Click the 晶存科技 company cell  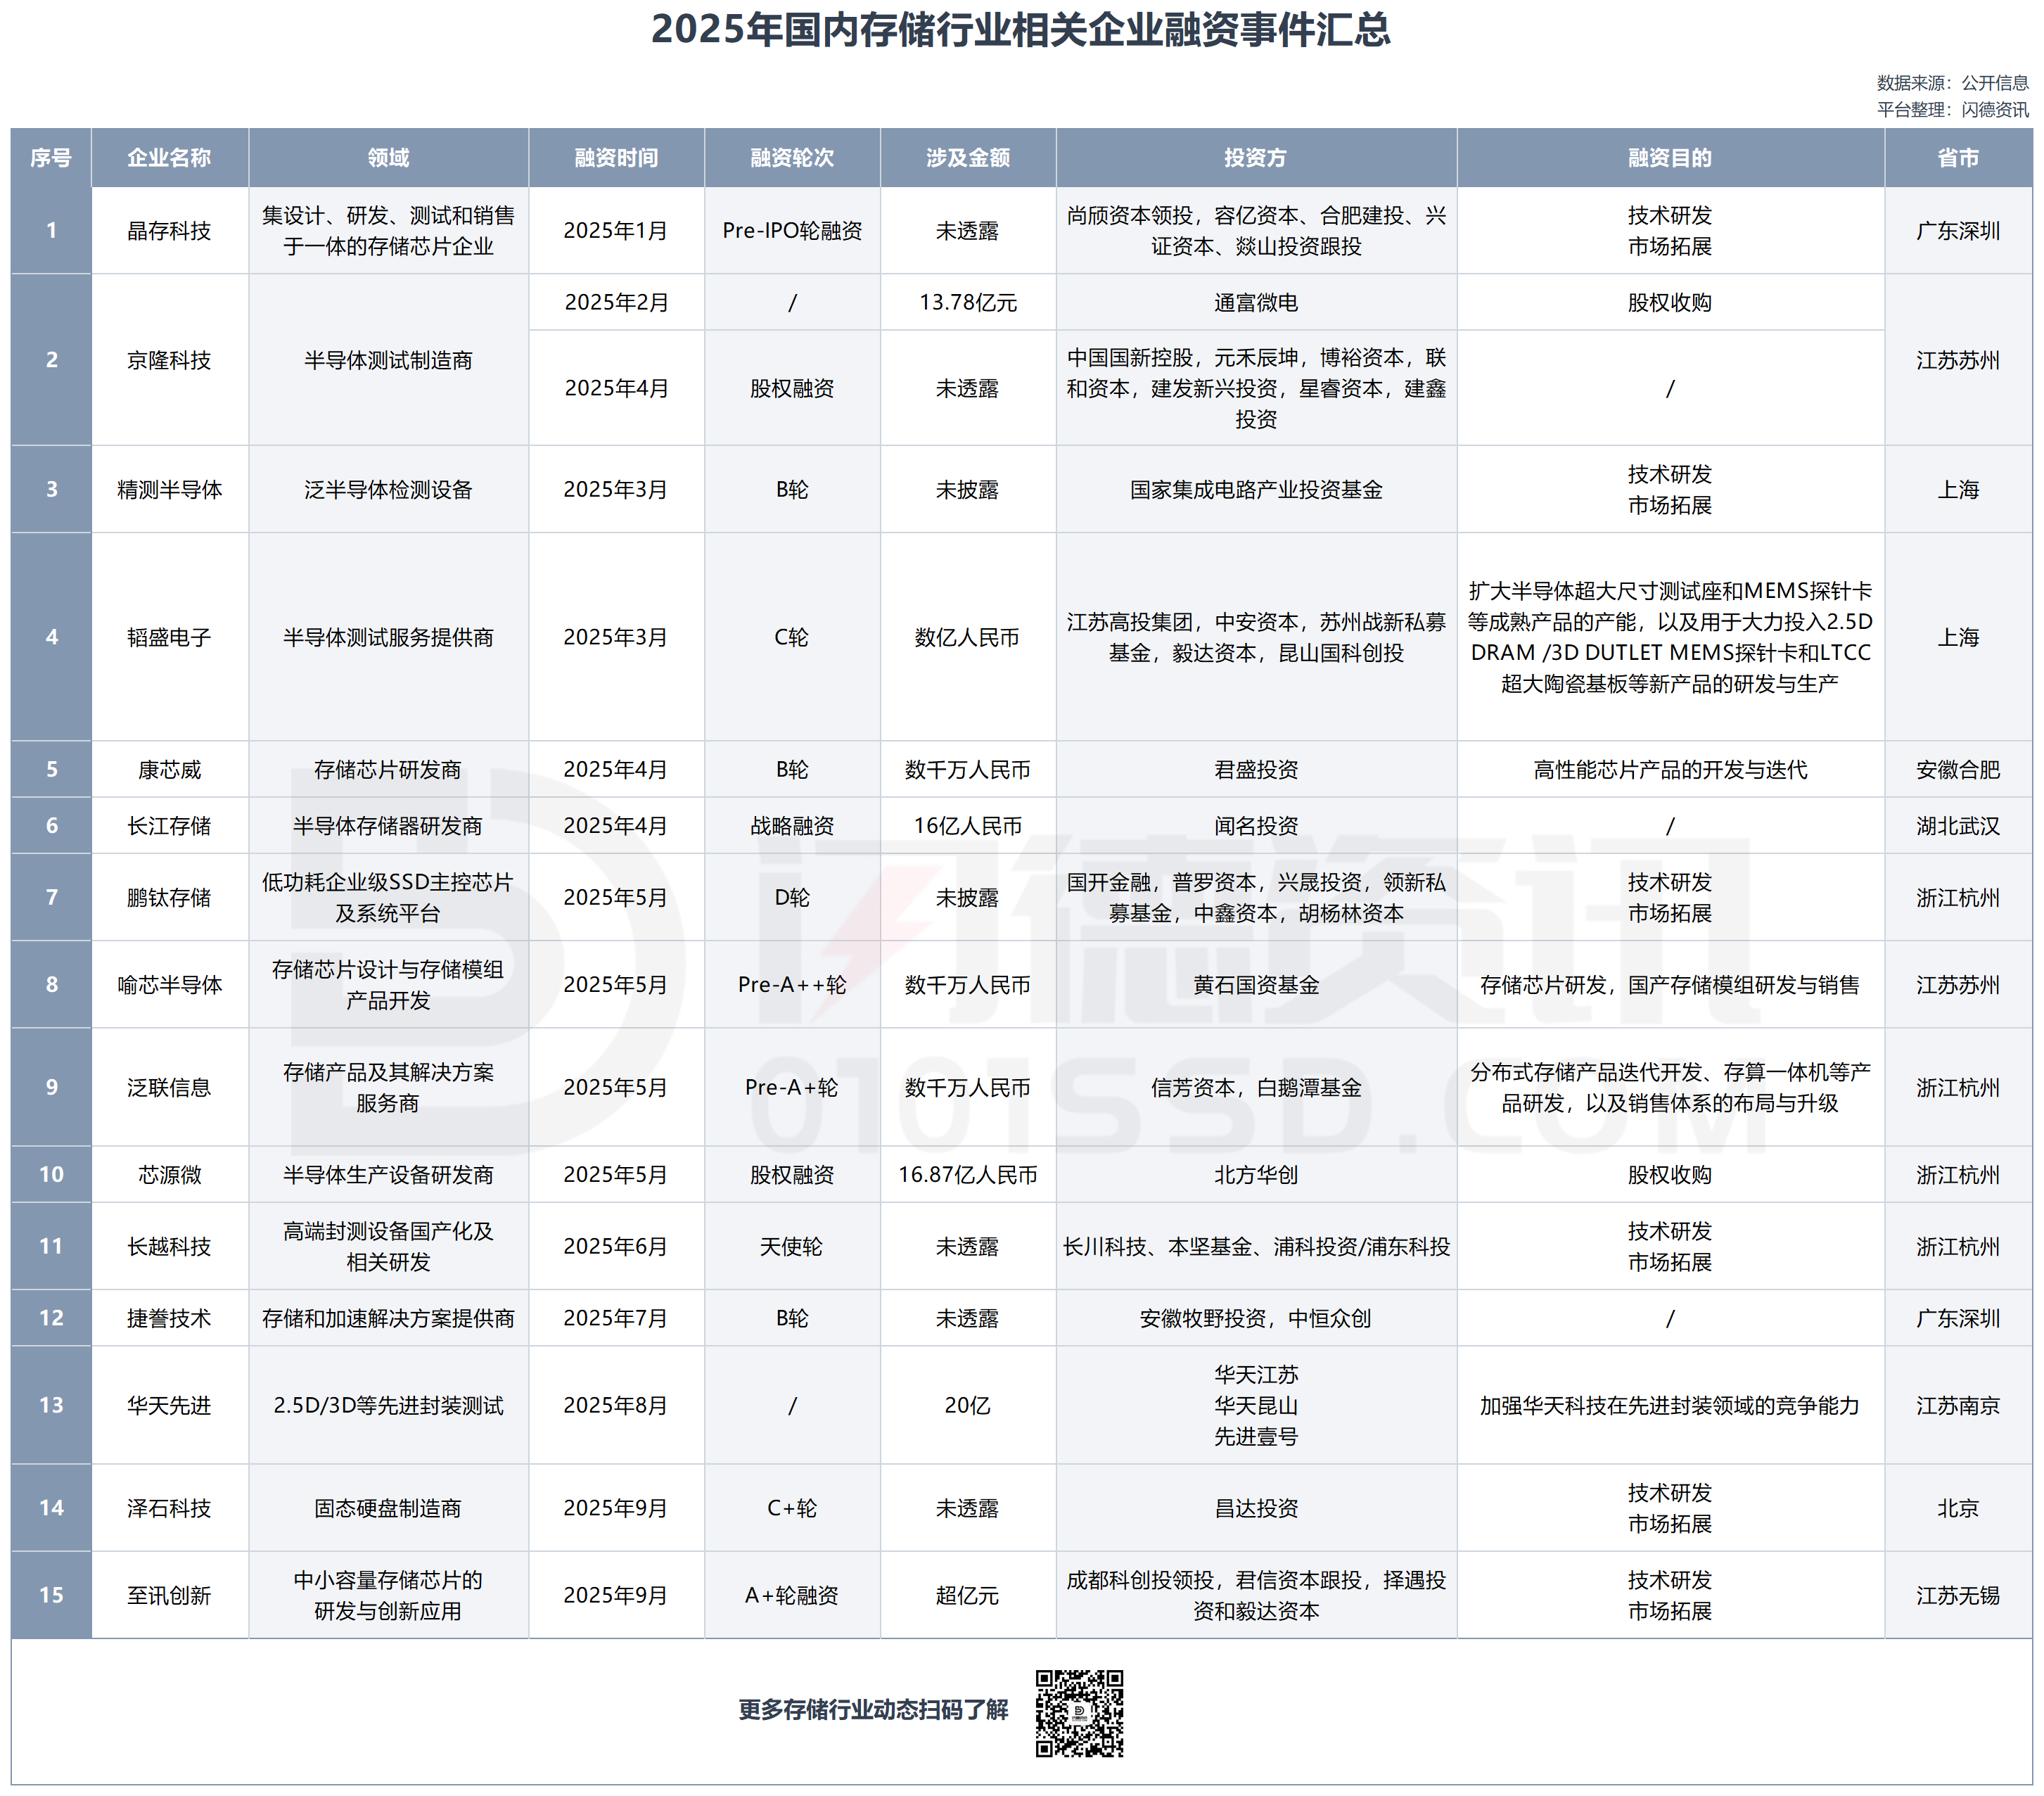click(x=169, y=231)
